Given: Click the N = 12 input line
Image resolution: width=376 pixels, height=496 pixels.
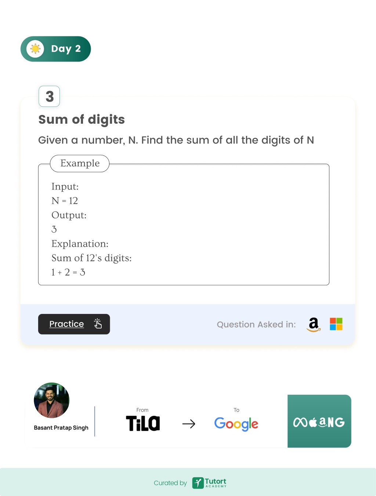Looking at the screenshot, I should click(x=65, y=201).
